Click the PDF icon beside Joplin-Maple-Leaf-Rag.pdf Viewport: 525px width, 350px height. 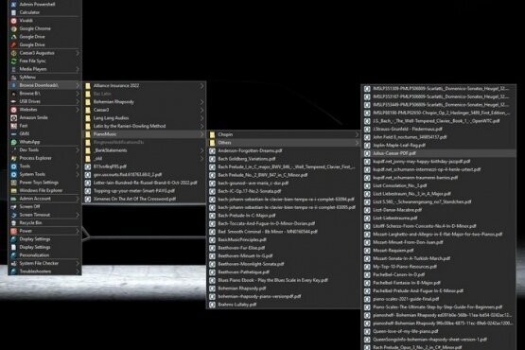click(x=367, y=146)
